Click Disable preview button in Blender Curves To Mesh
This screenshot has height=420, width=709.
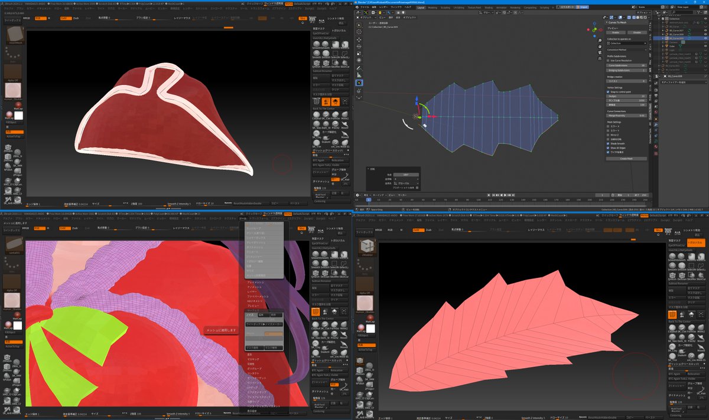tap(637, 32)
